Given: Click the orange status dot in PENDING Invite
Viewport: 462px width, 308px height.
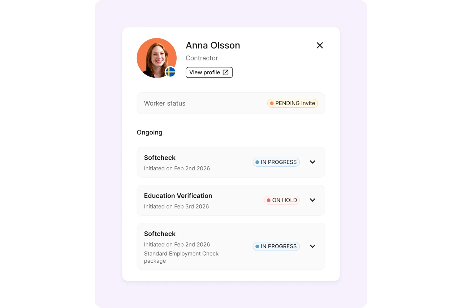Looking at the screenshot, I should click(272, 103).
